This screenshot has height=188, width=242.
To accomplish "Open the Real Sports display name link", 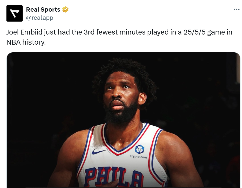I will click(43, 10).
